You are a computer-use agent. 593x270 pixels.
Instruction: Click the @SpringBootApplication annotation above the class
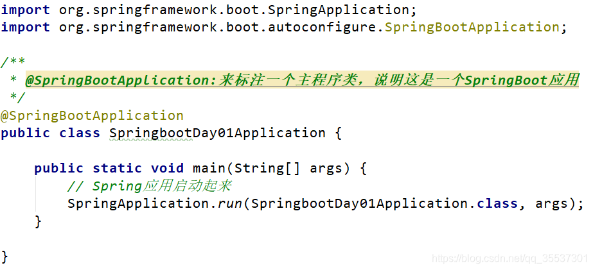pyautogui.click(x=93, y=115)
